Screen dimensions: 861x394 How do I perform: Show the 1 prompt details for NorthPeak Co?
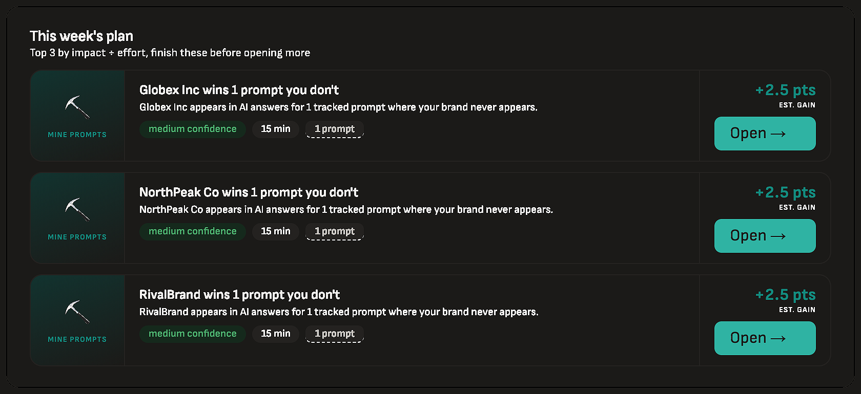335,231
